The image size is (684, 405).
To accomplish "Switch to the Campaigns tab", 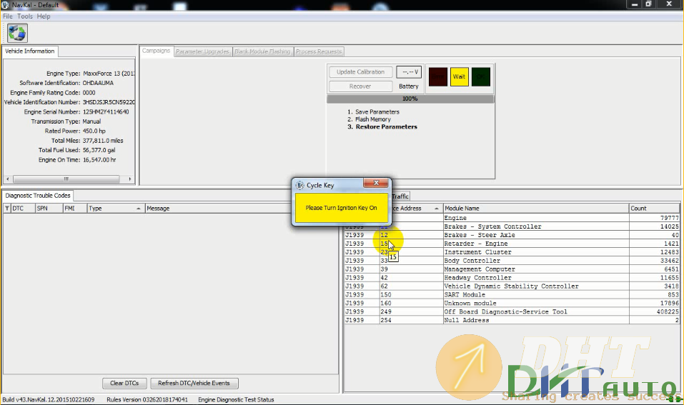I will [x=156, y=51].
